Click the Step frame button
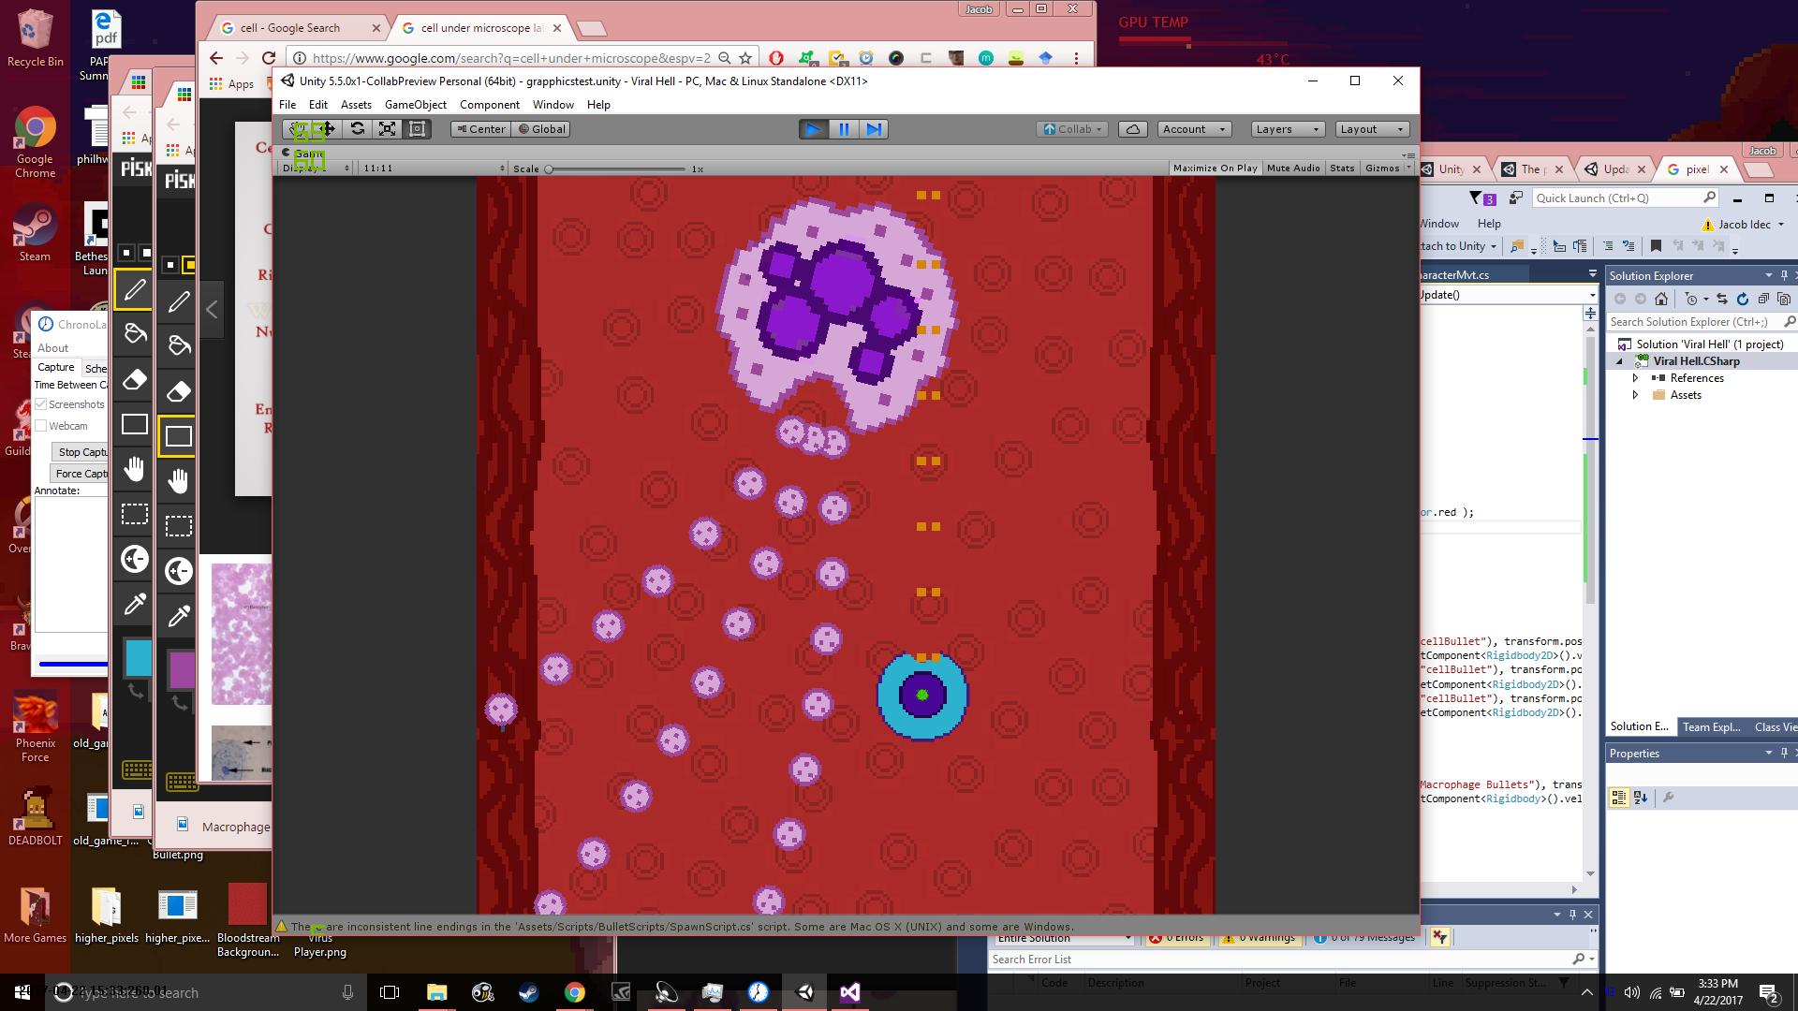Screen dimensions: 1798x1011 pyautogui.click(x=874, y=129)
